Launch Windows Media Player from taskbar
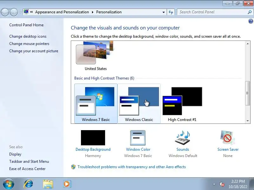The image size is (254, 190). pos(67,184)
